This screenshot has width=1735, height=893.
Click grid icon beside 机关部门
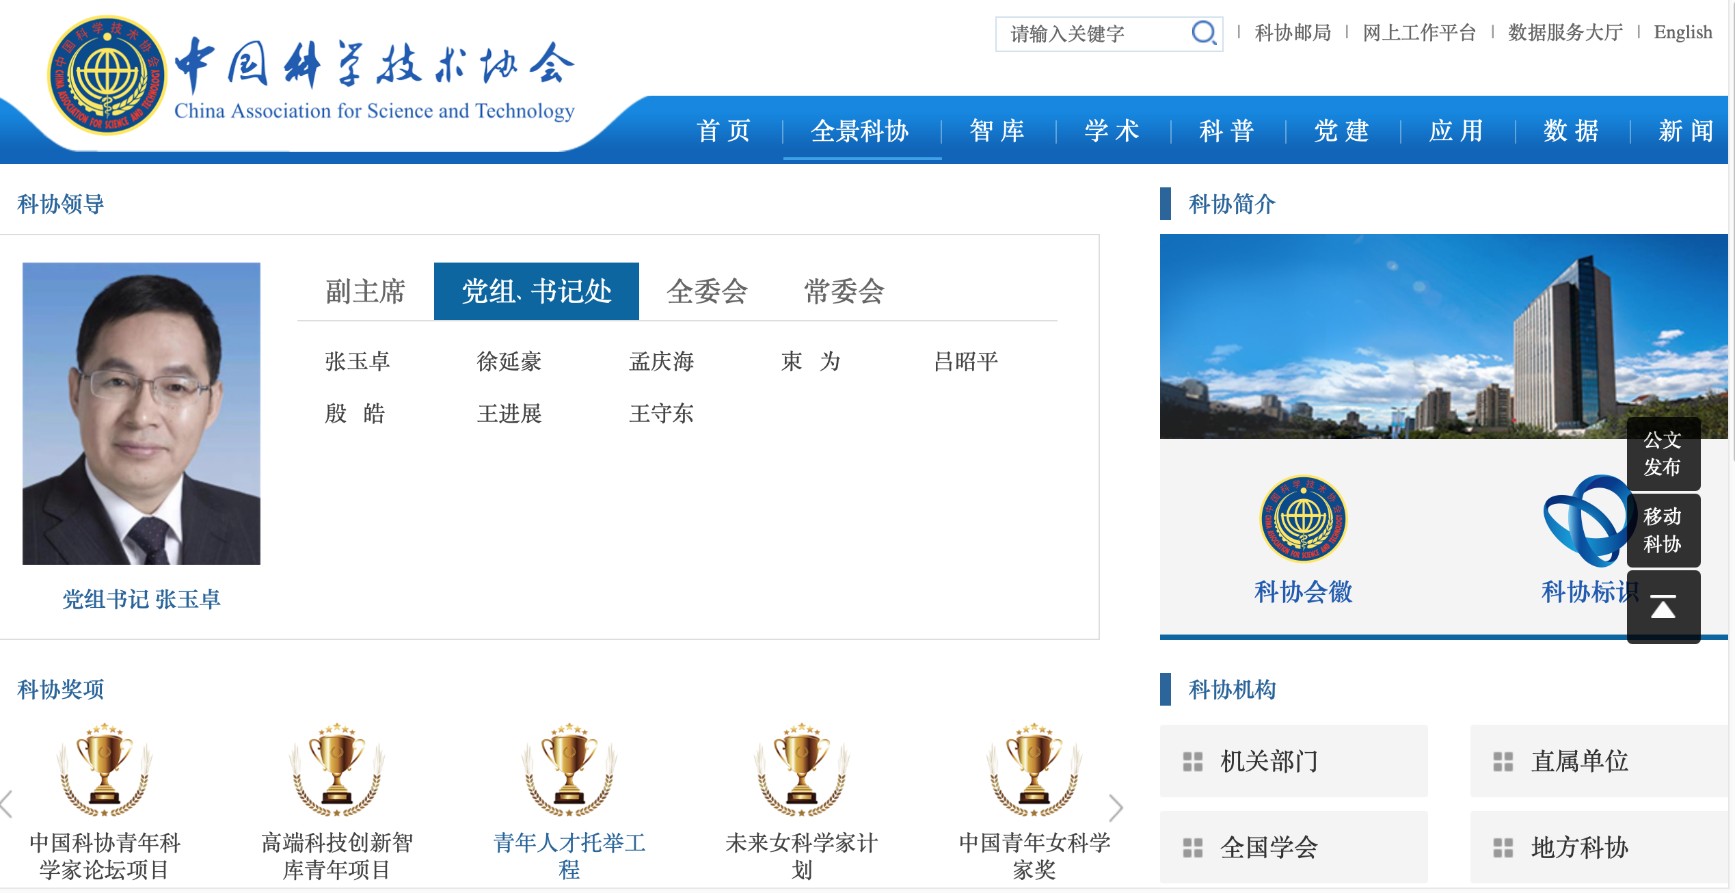click(x=1193, y=762)
